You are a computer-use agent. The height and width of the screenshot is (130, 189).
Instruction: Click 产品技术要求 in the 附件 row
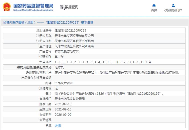point(64,83)
